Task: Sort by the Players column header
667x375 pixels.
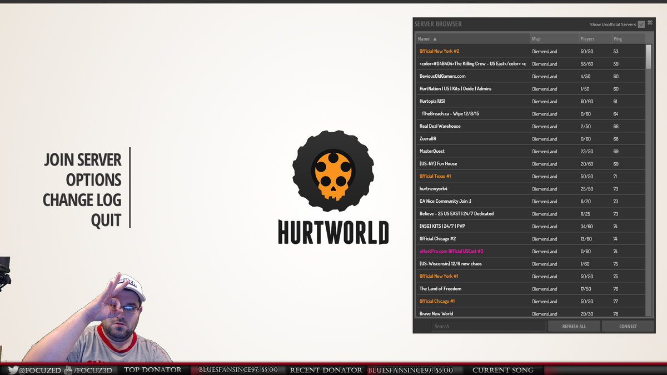Action: click(595, 39)
